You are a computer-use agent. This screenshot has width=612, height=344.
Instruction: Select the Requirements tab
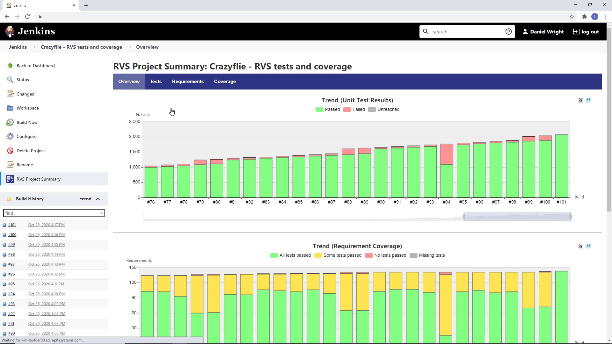click(x=188, y=82)
